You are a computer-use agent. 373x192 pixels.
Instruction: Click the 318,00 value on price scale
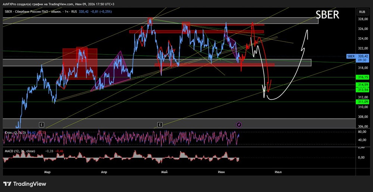pyautogui.click(x=362, y=68)
